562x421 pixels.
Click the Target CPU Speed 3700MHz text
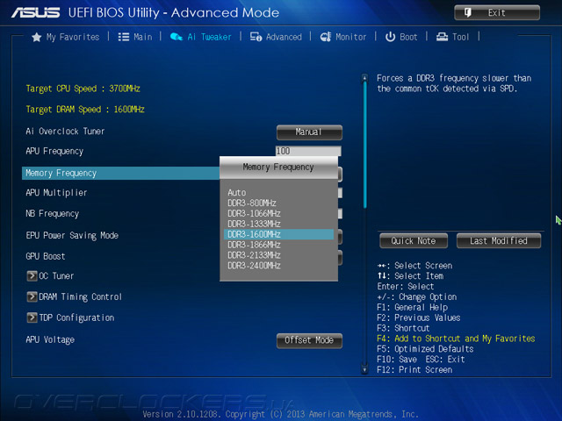tap(83, 89)
